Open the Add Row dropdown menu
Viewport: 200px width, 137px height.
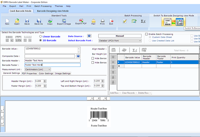[115, 93]
